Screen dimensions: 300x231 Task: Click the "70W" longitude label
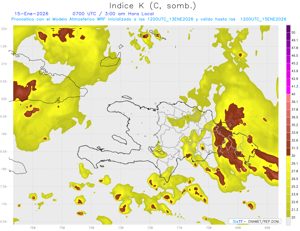208,228
